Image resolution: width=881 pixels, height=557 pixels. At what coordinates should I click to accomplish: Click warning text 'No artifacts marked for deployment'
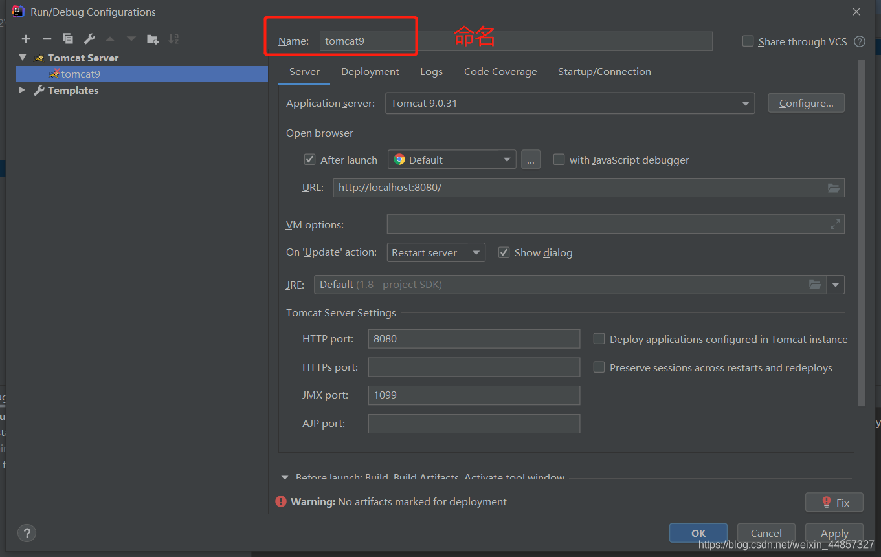point(422,502)
